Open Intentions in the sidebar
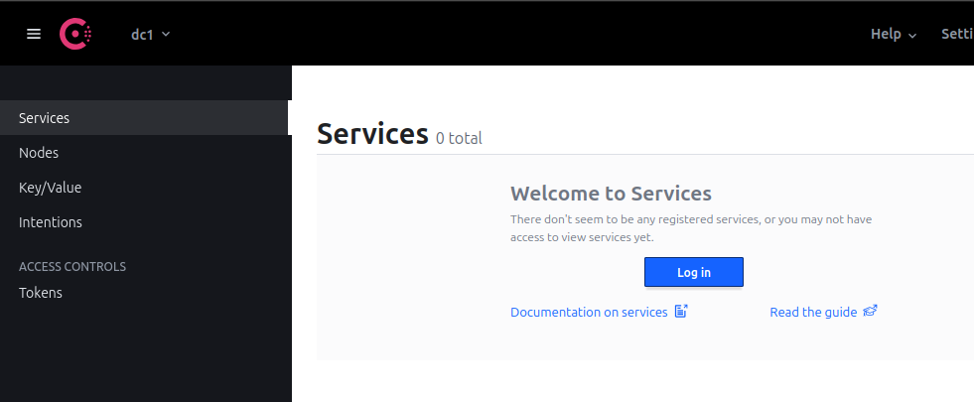Screen dimensions: 974x402 (x=145, y=221)
